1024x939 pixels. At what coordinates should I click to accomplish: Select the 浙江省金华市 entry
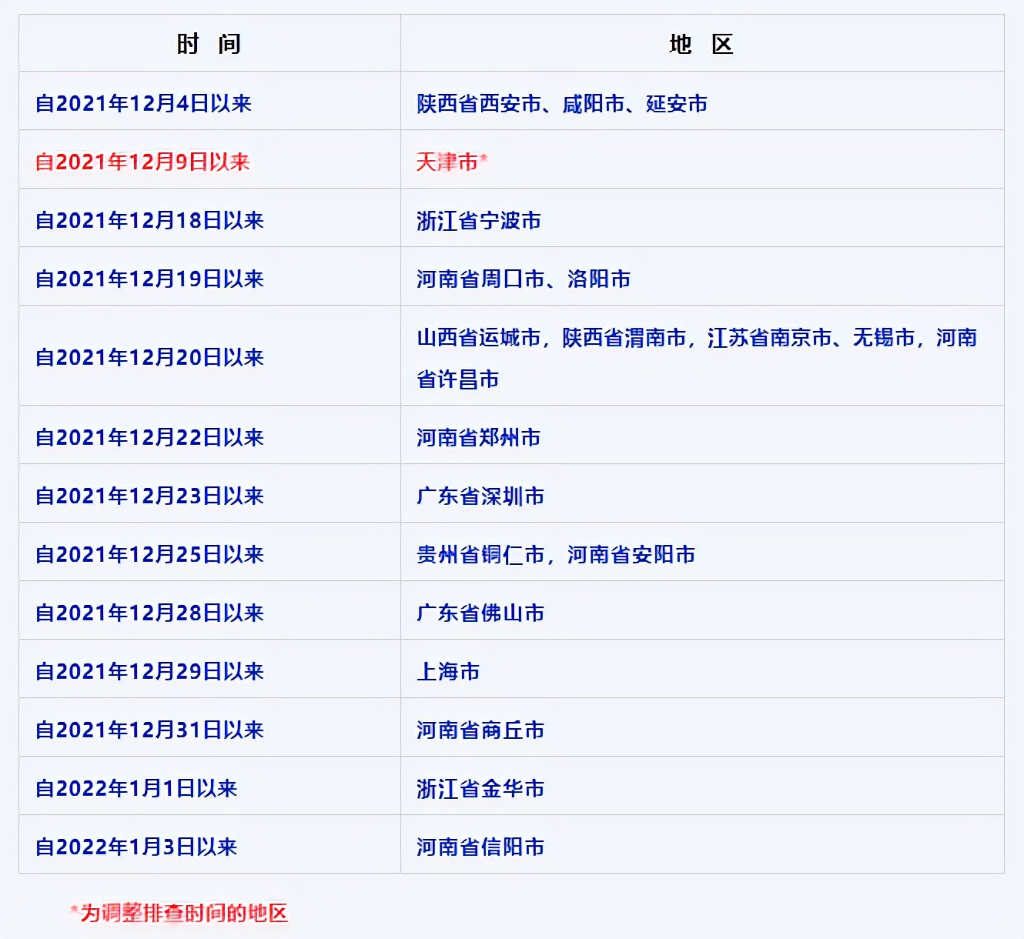click(479, 788)
